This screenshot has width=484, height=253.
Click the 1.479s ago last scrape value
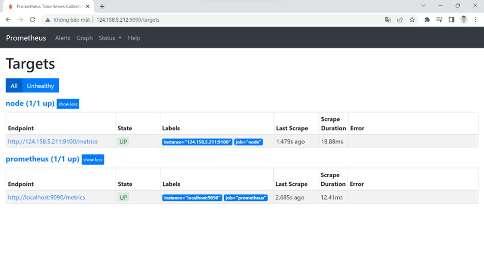pos(290,142)
